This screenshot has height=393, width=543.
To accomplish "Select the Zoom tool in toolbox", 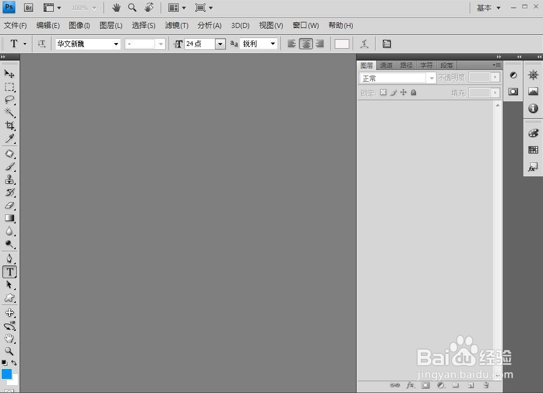I will point(10,351).
